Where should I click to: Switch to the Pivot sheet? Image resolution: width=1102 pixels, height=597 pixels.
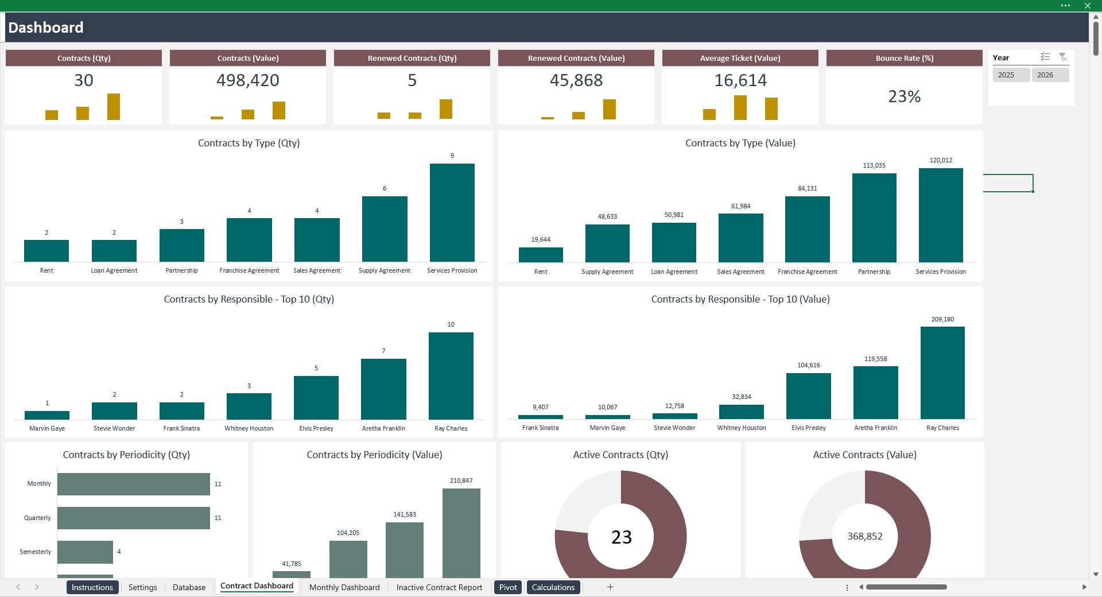(x=507, y=587)
